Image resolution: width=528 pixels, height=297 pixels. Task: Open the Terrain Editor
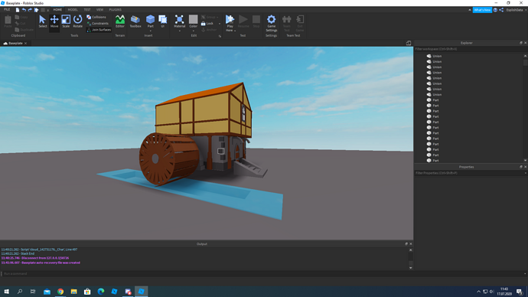(x=120, y=21)
